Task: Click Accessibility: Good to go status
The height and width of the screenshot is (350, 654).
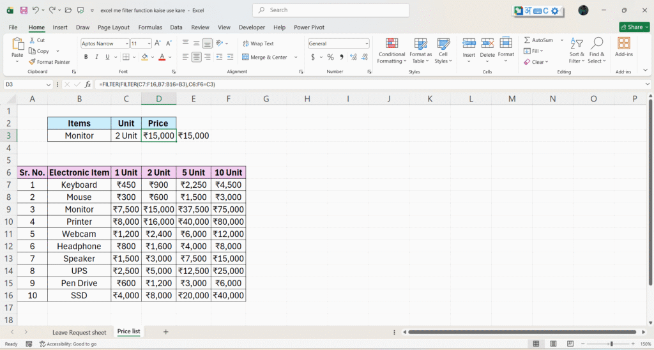Action: coord(68,344)
